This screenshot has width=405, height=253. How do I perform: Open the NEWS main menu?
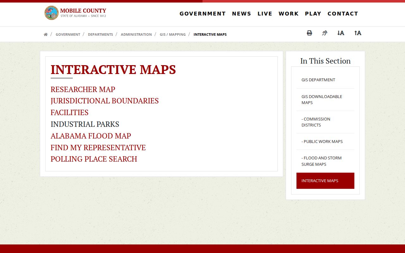click(x=241, y=14)
